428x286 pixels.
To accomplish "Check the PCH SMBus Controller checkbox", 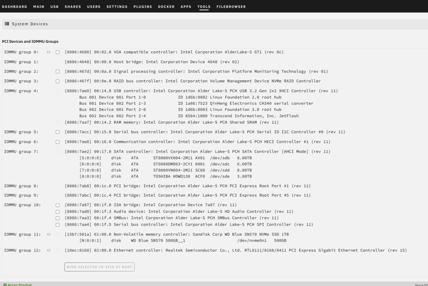I will 58,218.
